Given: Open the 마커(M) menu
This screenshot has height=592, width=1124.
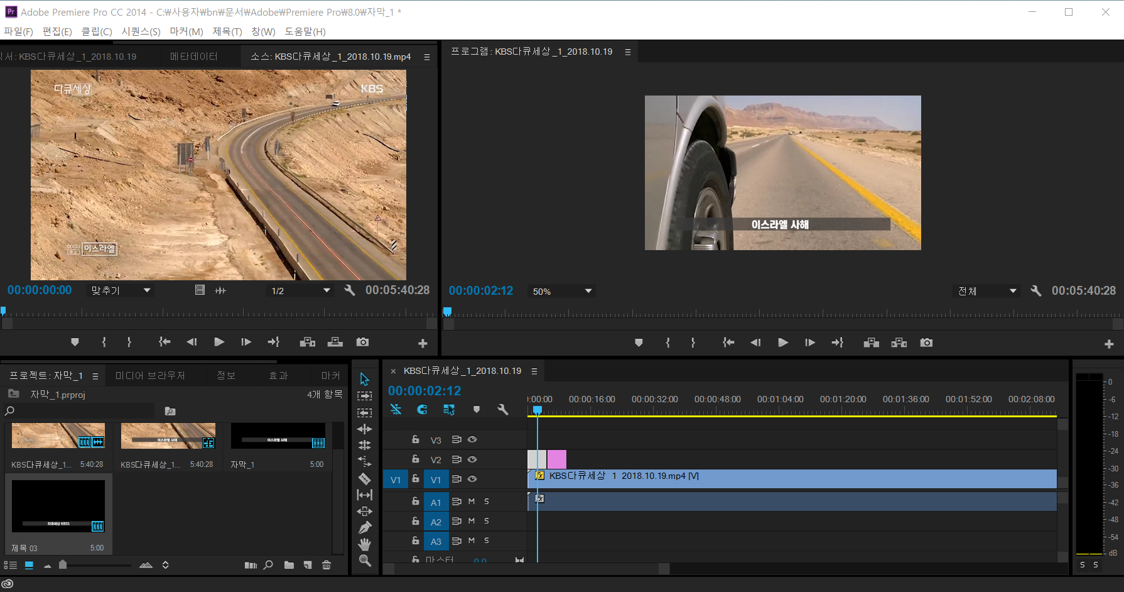Looking at the screenshot, I should pyautogui.click(x=186, y=31).
